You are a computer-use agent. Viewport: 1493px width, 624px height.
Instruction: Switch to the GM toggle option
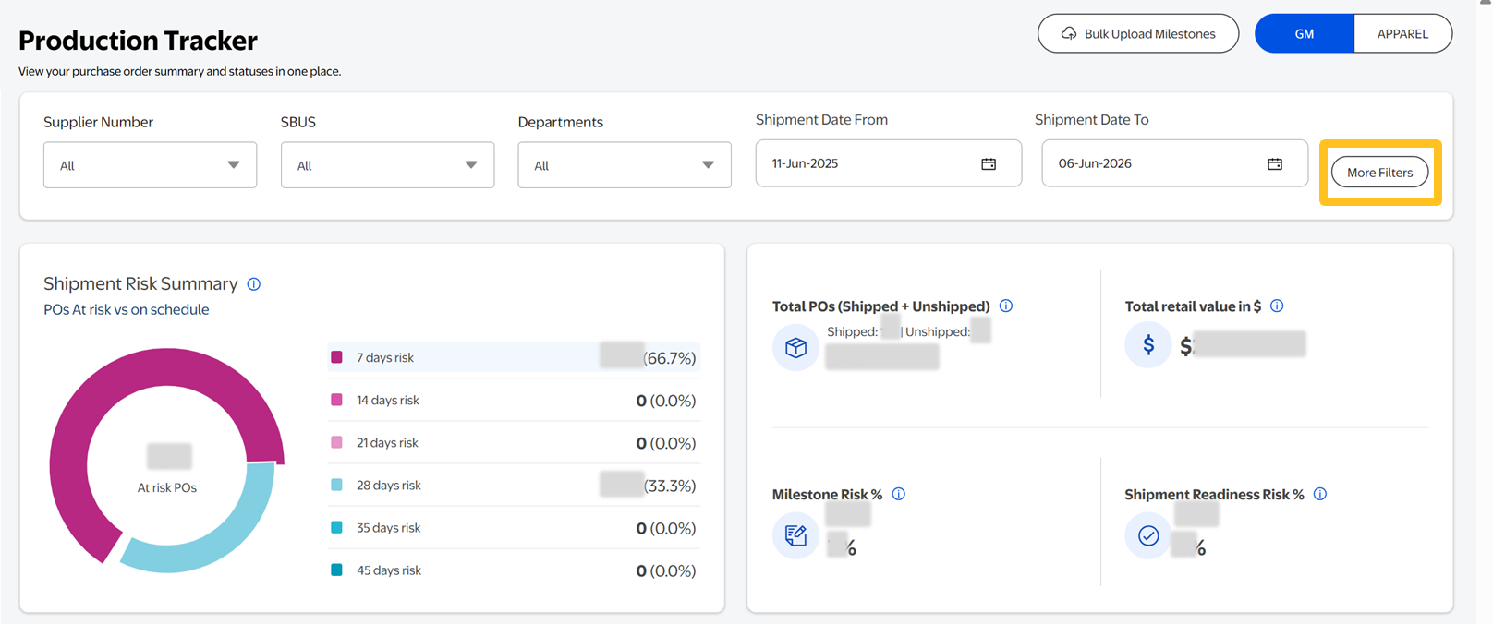tap(1304, 34)
